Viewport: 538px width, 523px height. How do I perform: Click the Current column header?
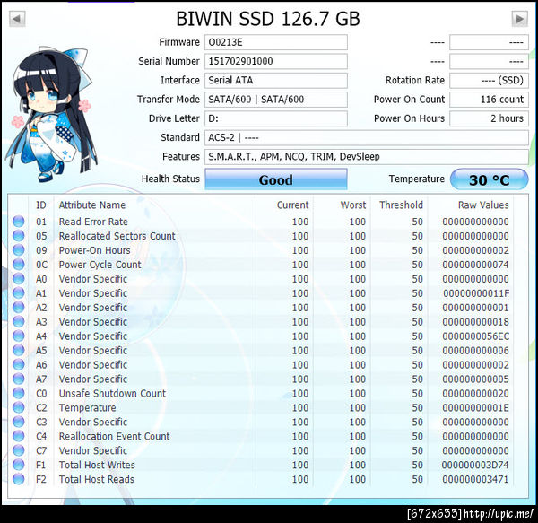[292, 205]
